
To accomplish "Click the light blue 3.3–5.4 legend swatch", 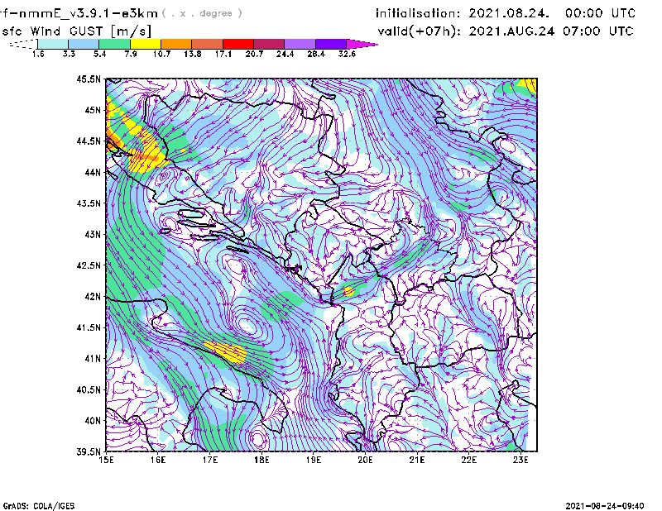I will click(x=84, y=44).
